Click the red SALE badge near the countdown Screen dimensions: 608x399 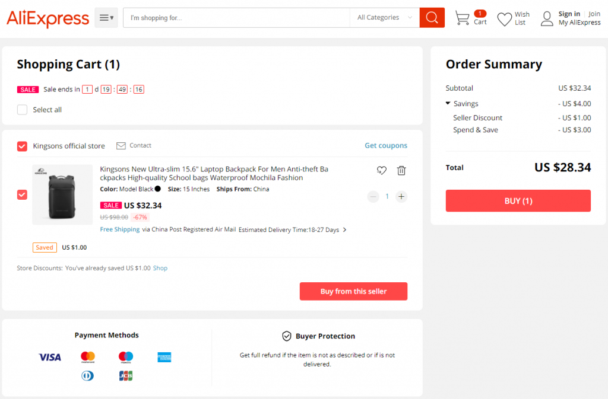[28, 90]
